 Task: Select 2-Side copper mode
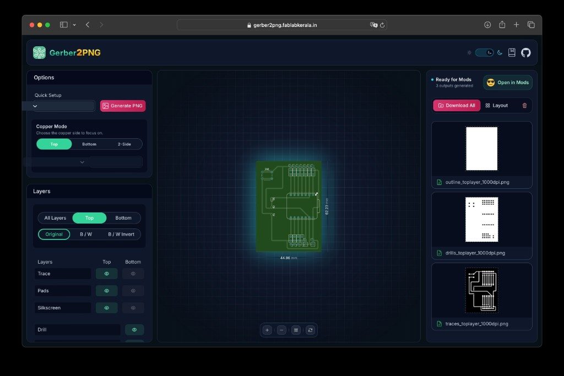[x=124, y=144]
